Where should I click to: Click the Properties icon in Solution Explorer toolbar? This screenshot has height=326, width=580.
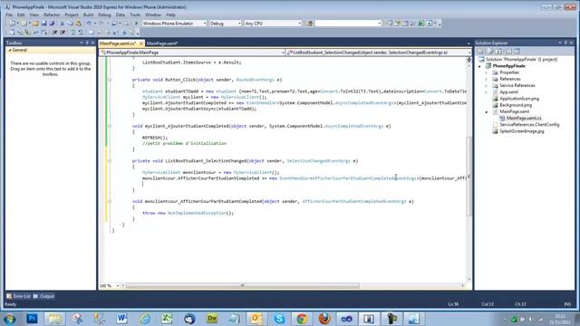(x=480, y=52)
